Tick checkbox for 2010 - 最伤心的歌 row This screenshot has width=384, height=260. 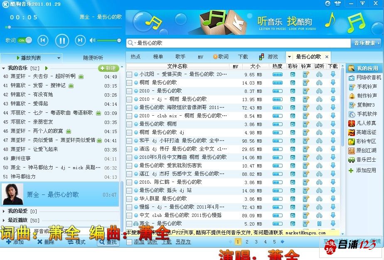point(129,91)
